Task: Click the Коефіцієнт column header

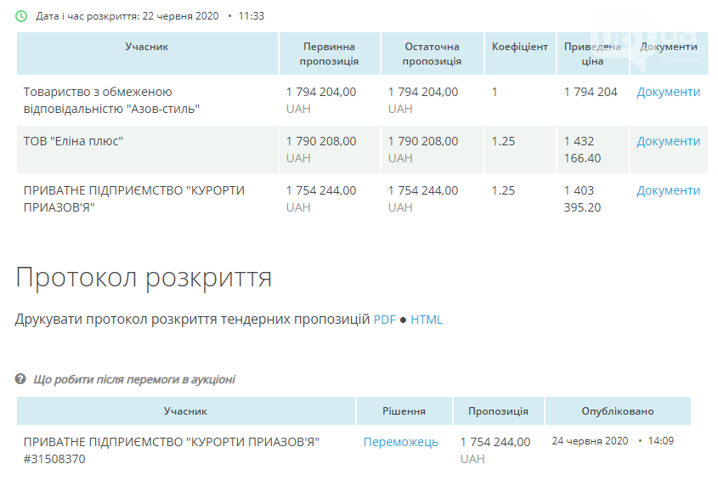Action: coord(520,54)
